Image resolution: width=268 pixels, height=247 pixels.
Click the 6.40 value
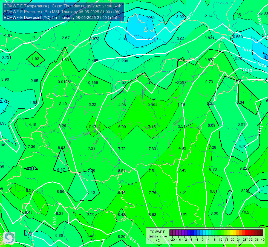click(x=91, y=192)
